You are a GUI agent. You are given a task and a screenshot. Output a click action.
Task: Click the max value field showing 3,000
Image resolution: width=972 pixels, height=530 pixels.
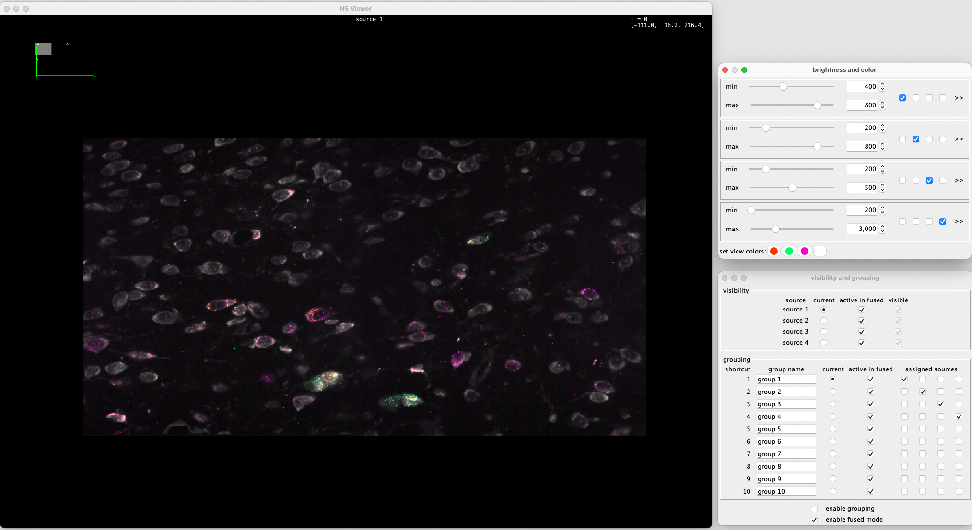(x=862, y=229)
